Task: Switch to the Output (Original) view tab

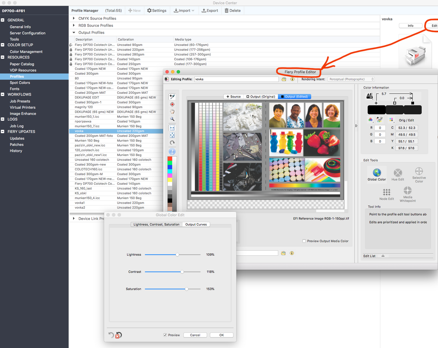Action: [261, 96]
